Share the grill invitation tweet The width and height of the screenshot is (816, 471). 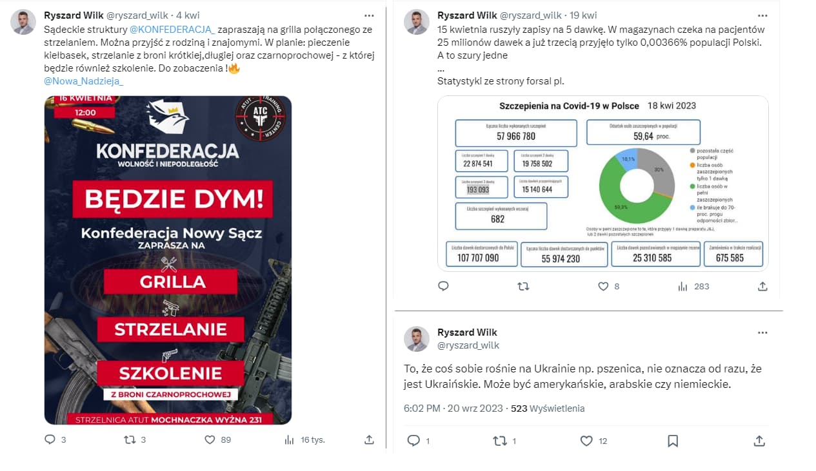369,439
